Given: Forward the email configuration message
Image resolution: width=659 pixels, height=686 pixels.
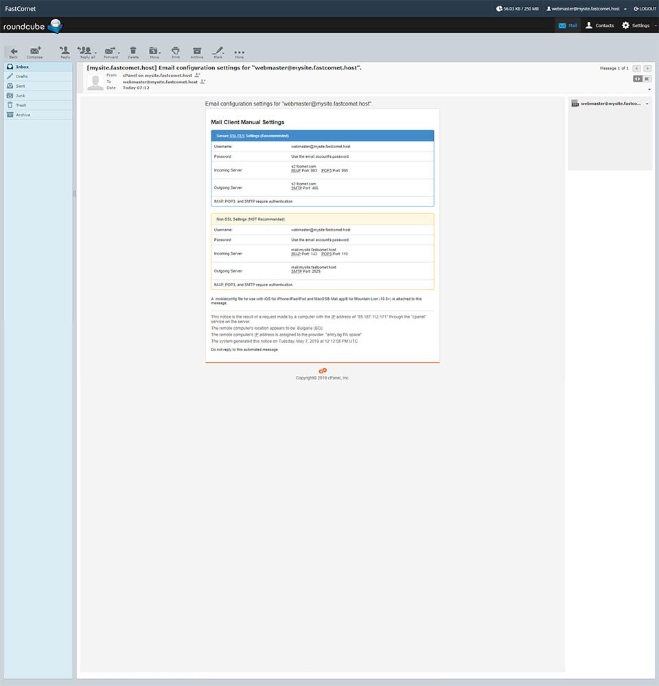Looking at the screenshot, I should pos(110,51).
